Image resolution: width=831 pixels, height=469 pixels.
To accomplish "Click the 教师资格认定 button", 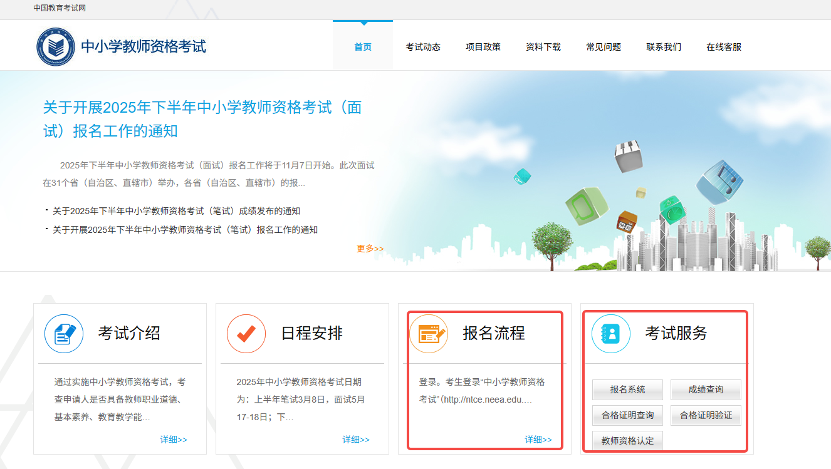I will pos(627,440).
